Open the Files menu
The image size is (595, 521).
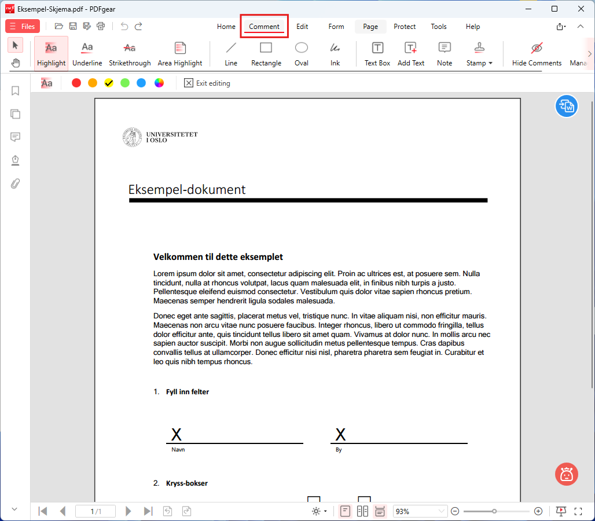(x=23, y=26)
